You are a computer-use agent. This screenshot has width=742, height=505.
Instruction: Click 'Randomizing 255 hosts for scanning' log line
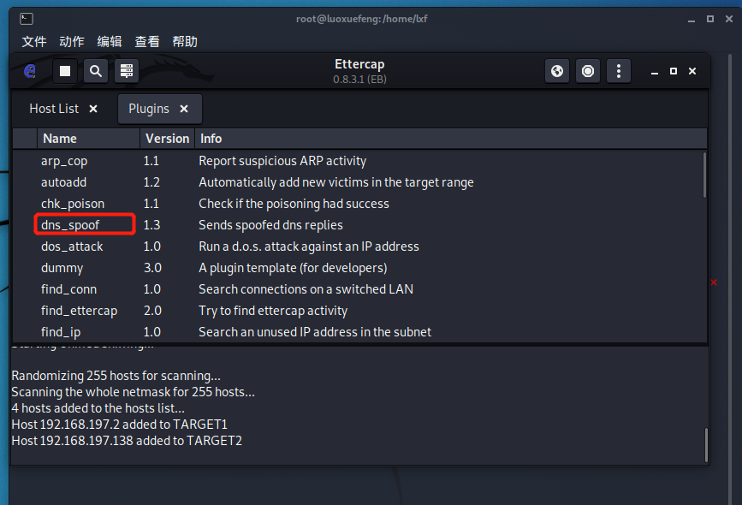click(x=116, y=376)
